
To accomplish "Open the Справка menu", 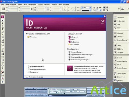I will tap(66, 5).
